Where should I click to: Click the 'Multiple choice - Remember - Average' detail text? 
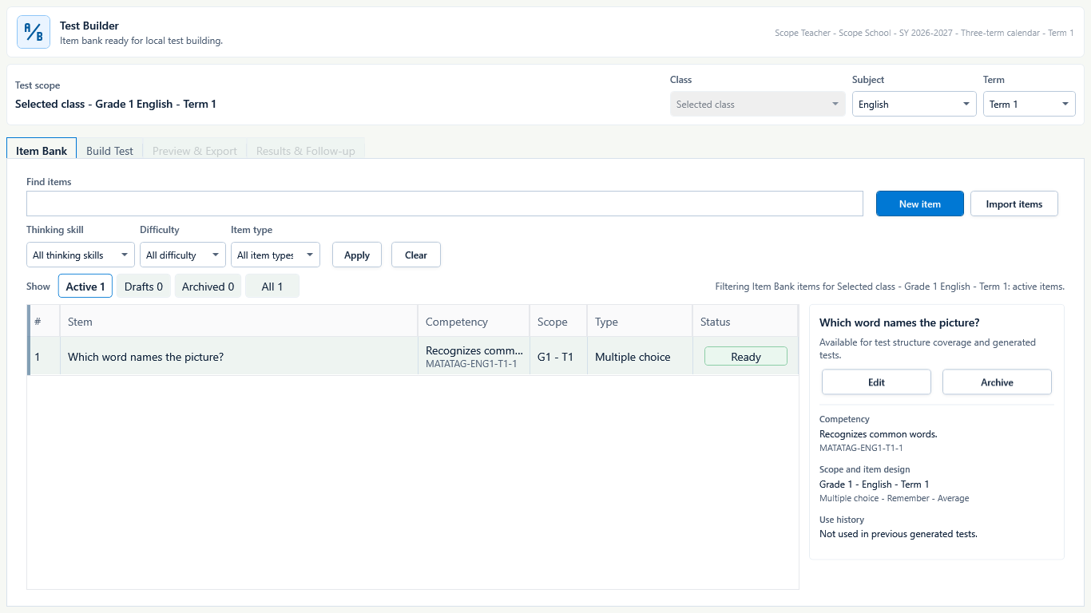tap(895, 498)
